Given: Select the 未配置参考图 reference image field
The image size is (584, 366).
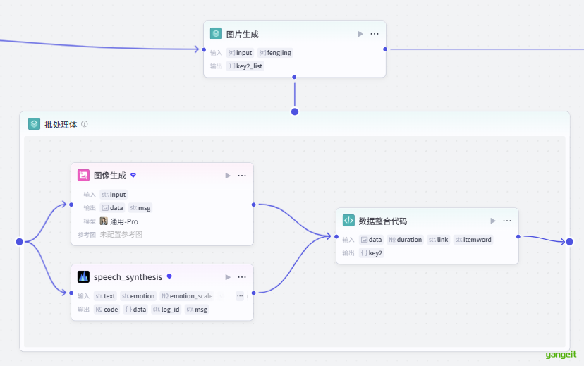Looking at the screenshot, I should point(121,234).
